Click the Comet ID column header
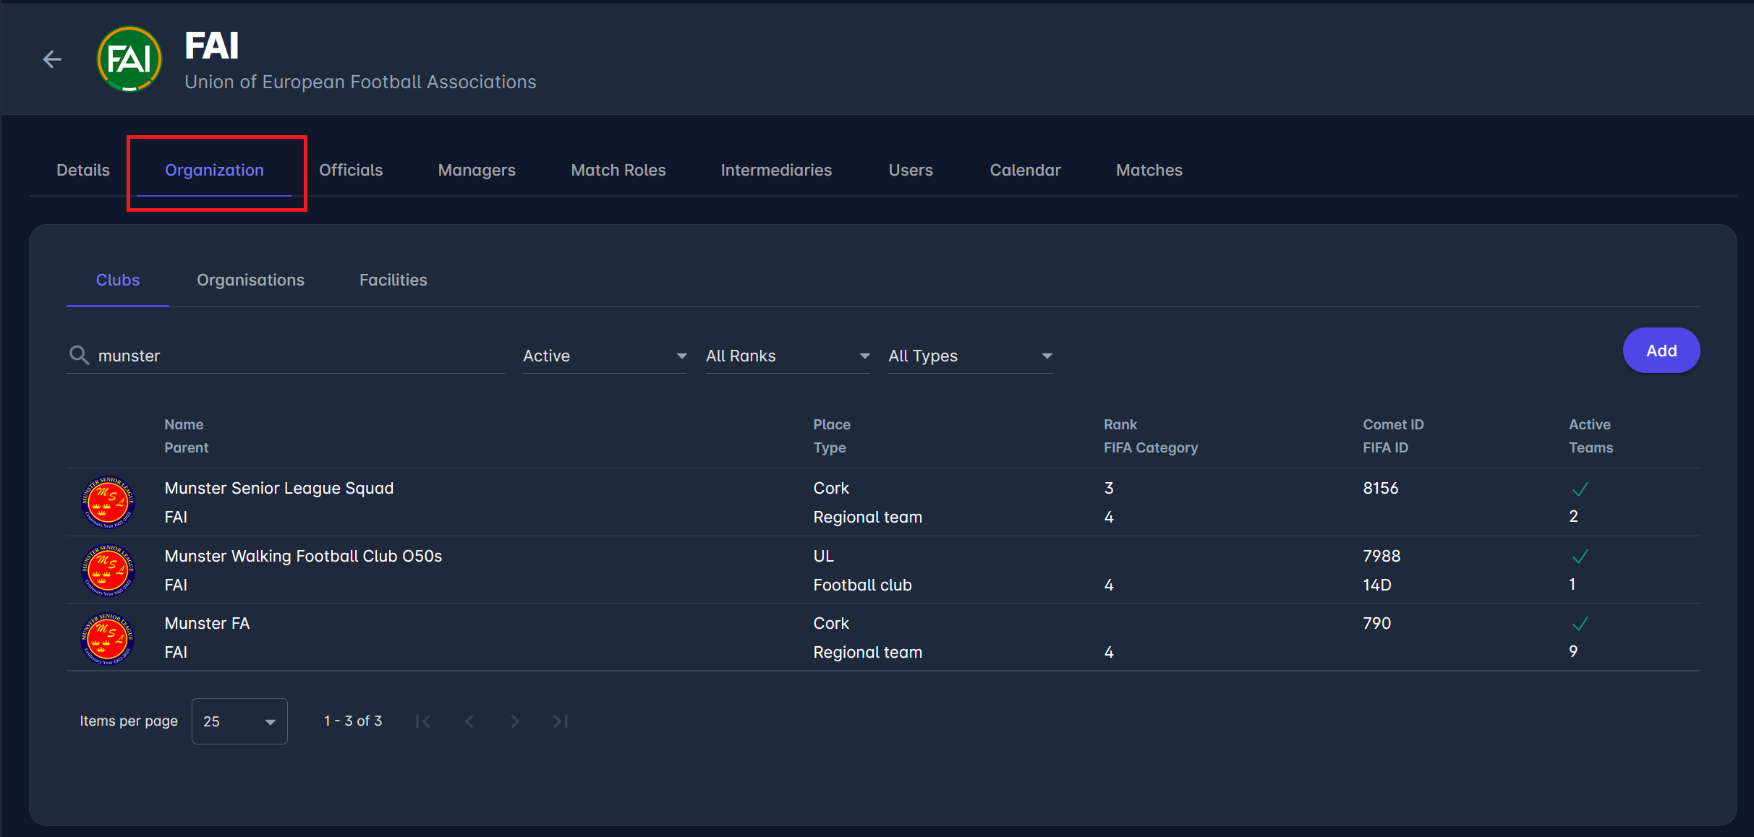Viewport: 1754px width, 837px height. (1393, 424)
